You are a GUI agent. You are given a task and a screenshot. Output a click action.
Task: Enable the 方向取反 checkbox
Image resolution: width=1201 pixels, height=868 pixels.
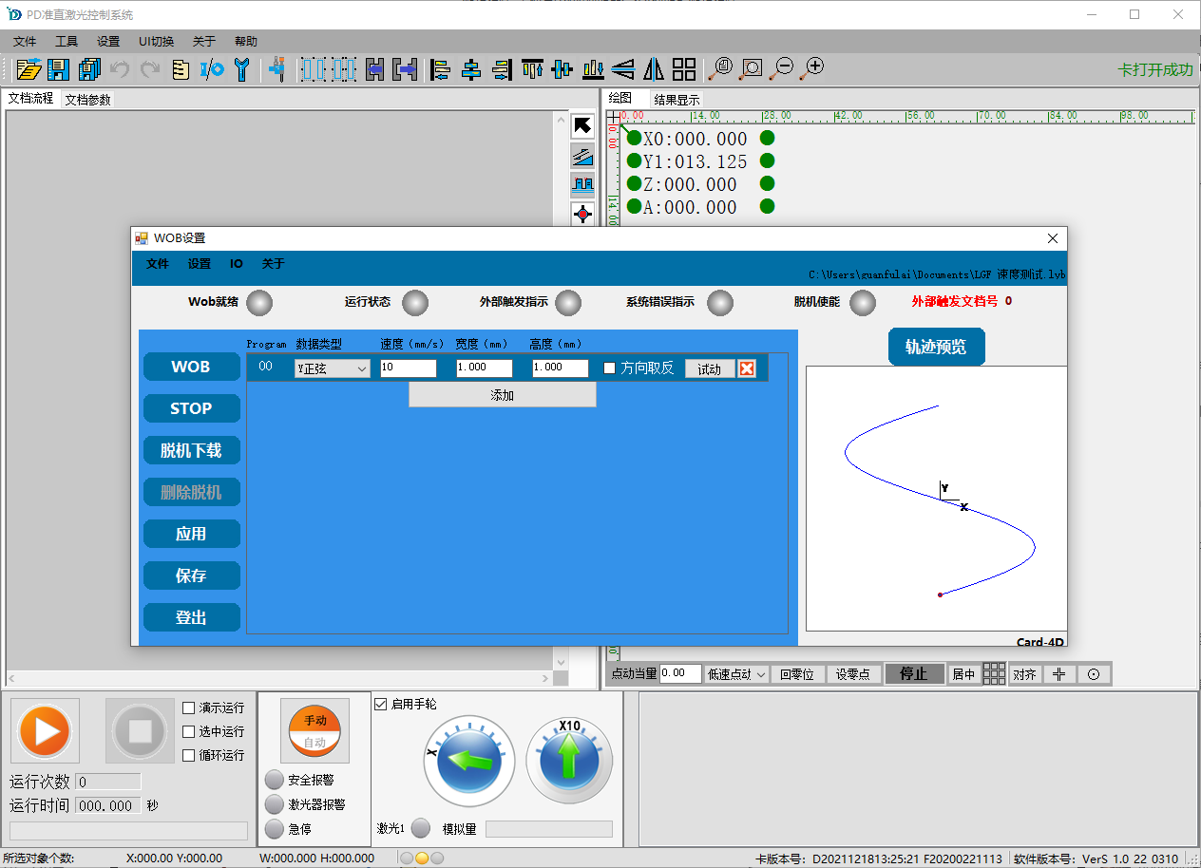610,368
